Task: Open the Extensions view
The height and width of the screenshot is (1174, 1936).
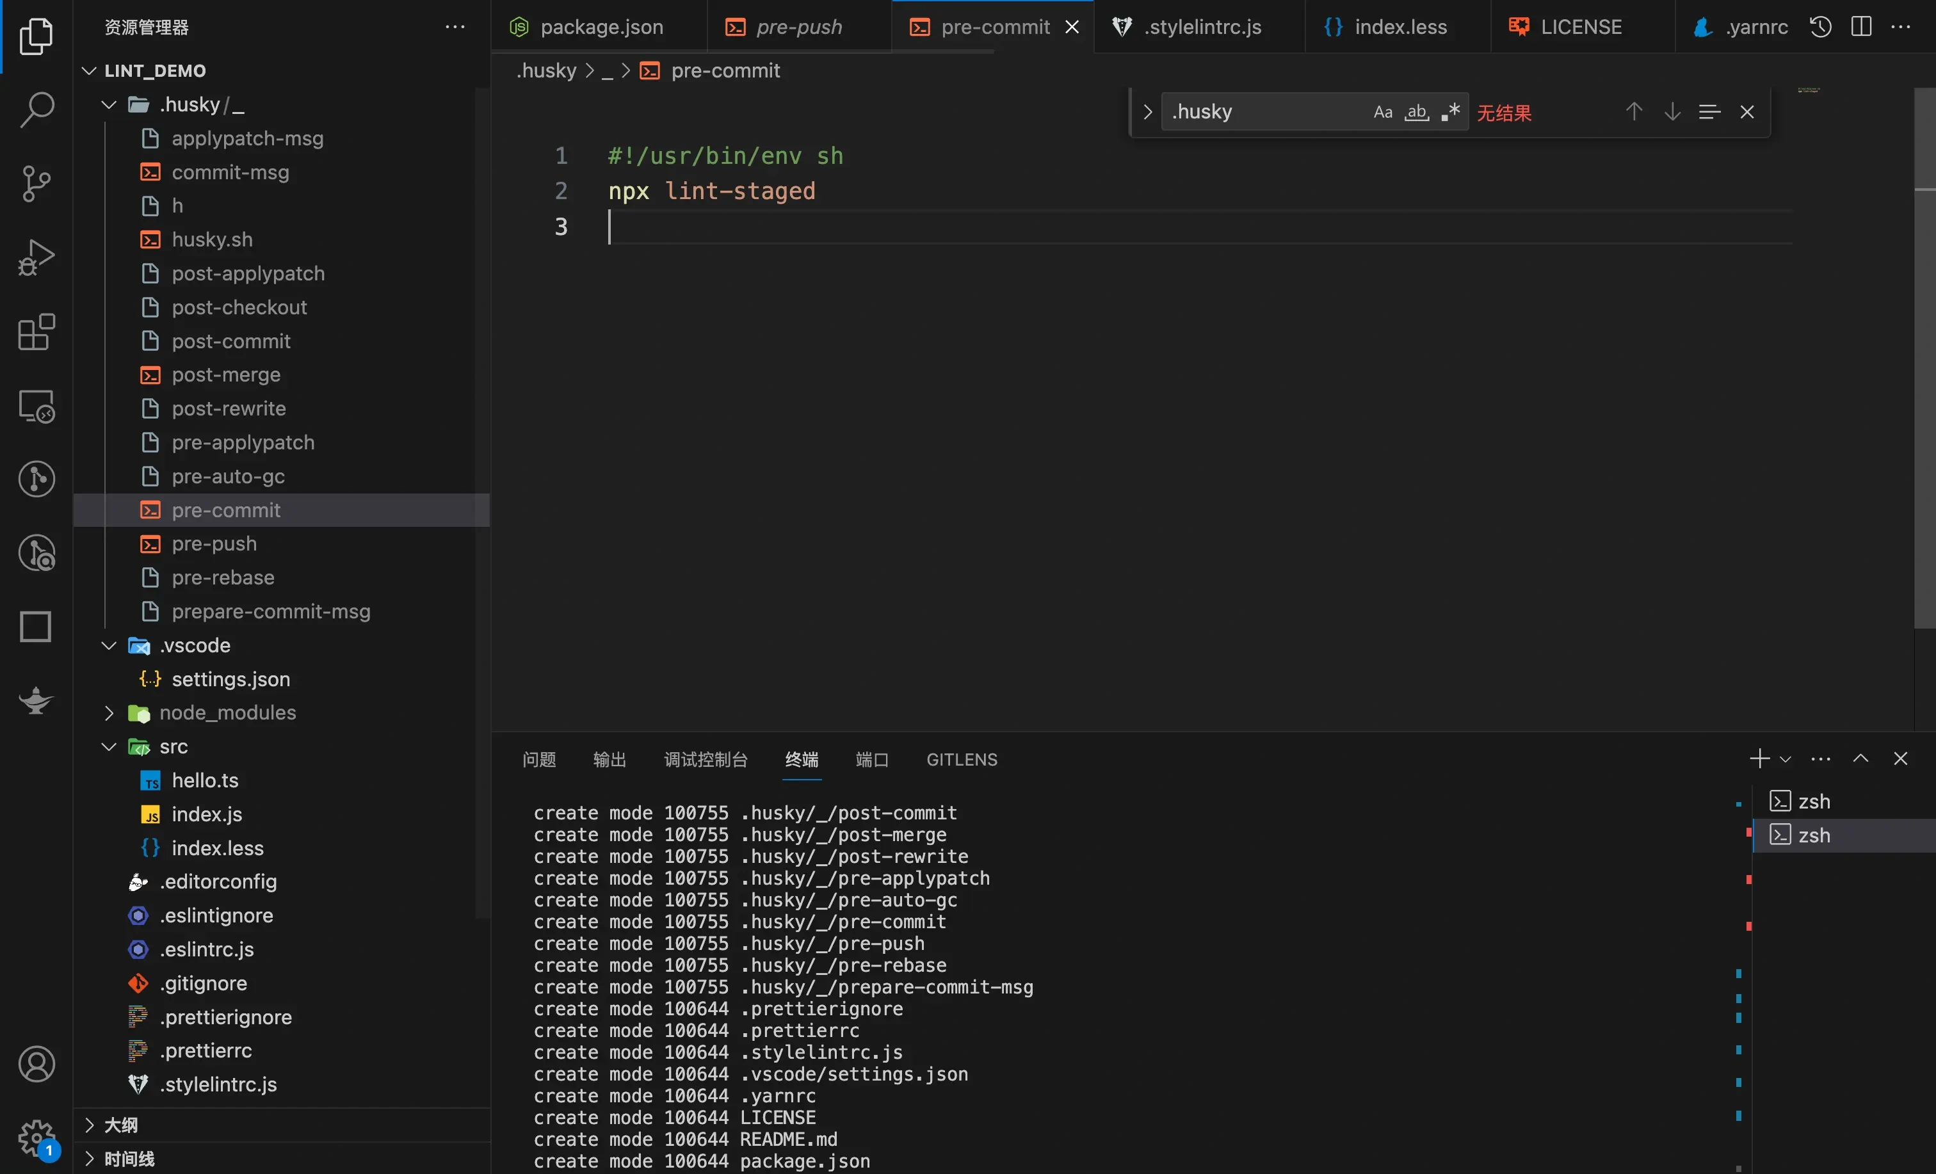Action: pyautogui.click(x=35, y=332)
